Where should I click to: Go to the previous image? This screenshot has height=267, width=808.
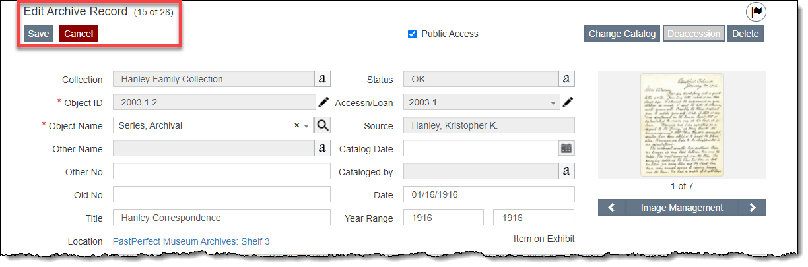click(612, 208)
